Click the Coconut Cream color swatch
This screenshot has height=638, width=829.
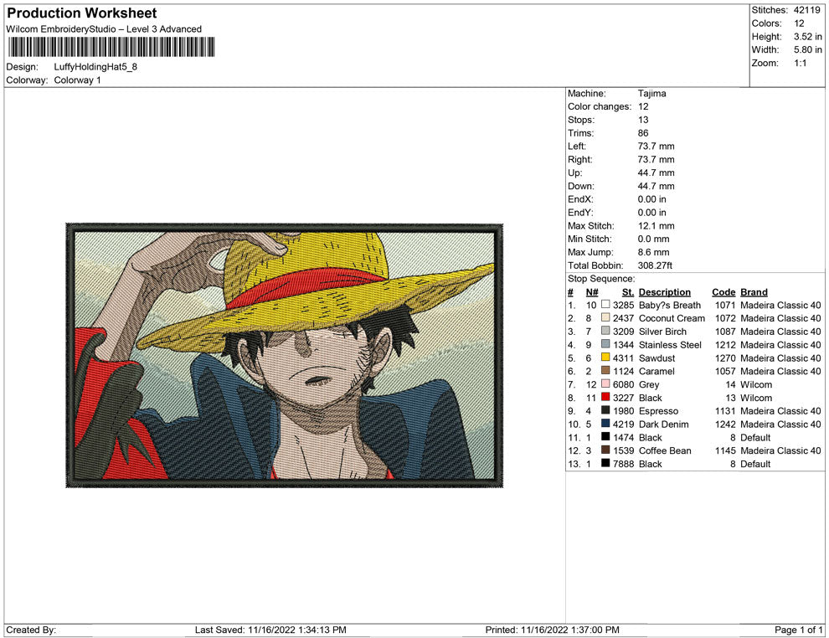click(x=605, y=317)
